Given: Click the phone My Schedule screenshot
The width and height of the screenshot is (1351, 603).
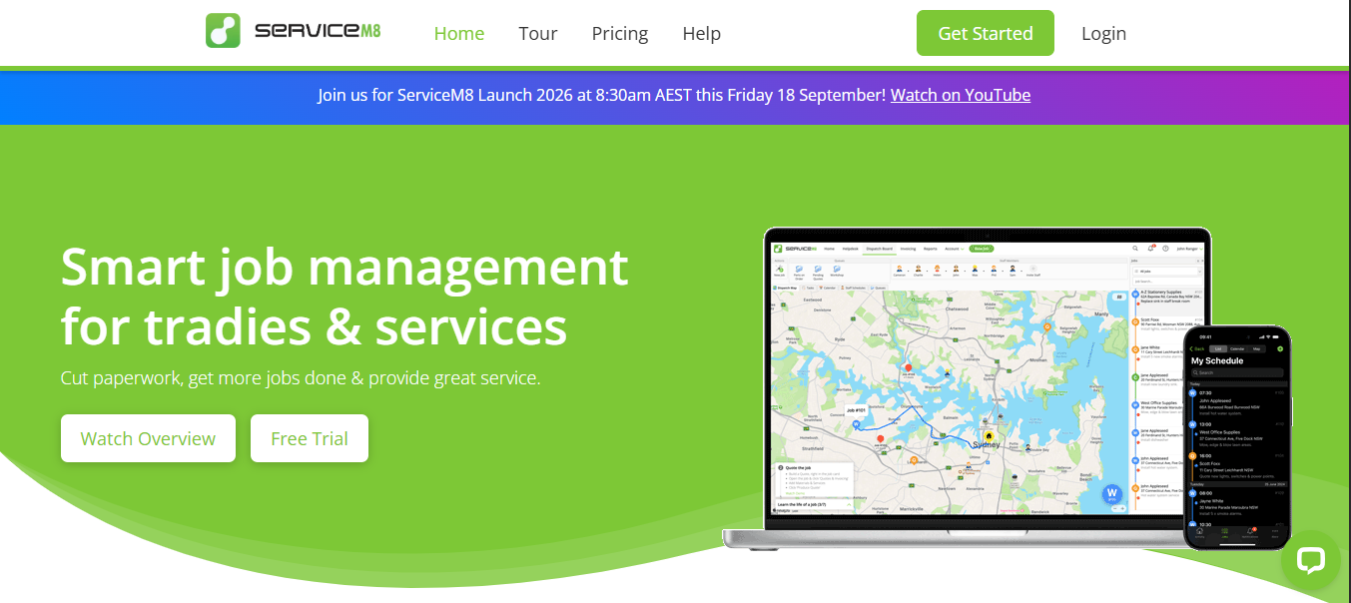Looking at the screenshot, I should tap(1237, 437).
